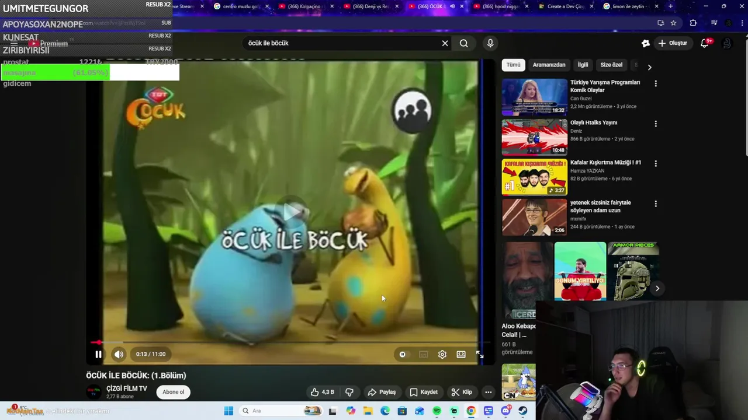Open the DONUM YIRTILIYO short thumbnail
The image size is (748, 420).
pyautogui.click(x=580, y=271)
